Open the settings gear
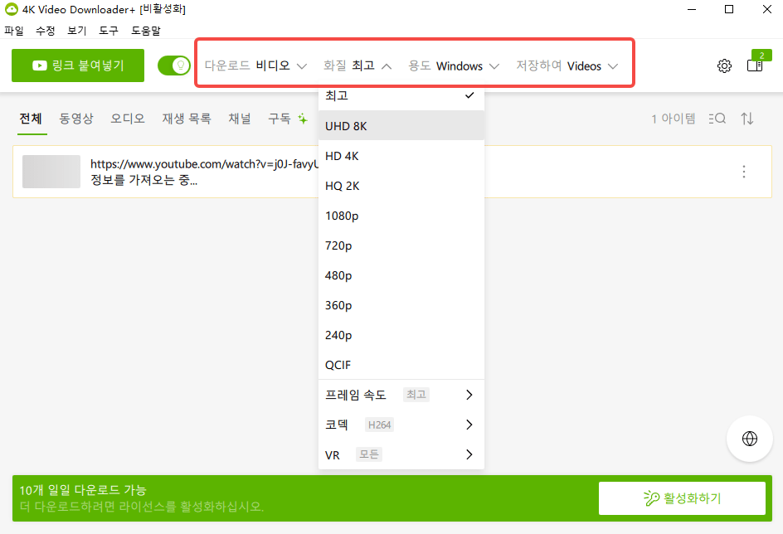This screenshot has height=534, width=783. 723,65
